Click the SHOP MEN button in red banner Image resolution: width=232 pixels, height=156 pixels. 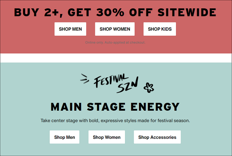(70, 29)
